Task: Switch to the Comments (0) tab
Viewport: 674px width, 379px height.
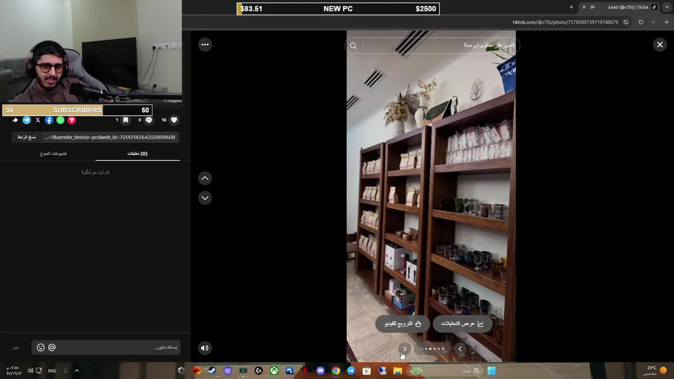Action: click(x=137, y=153)
